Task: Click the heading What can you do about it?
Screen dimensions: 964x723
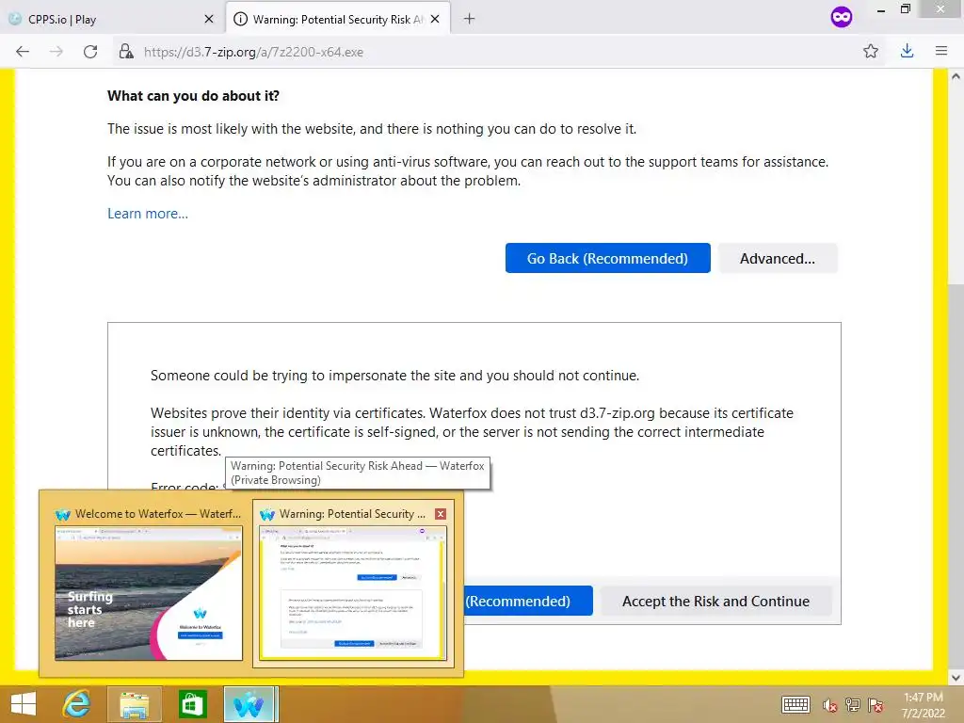Action: pos(193,96)
